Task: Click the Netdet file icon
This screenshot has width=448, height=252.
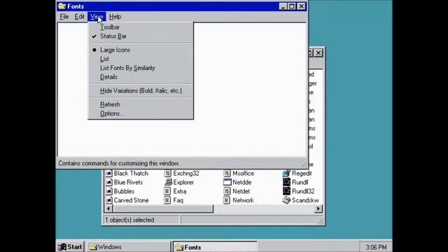Action: pyautogui.click(x=227, y=191)
